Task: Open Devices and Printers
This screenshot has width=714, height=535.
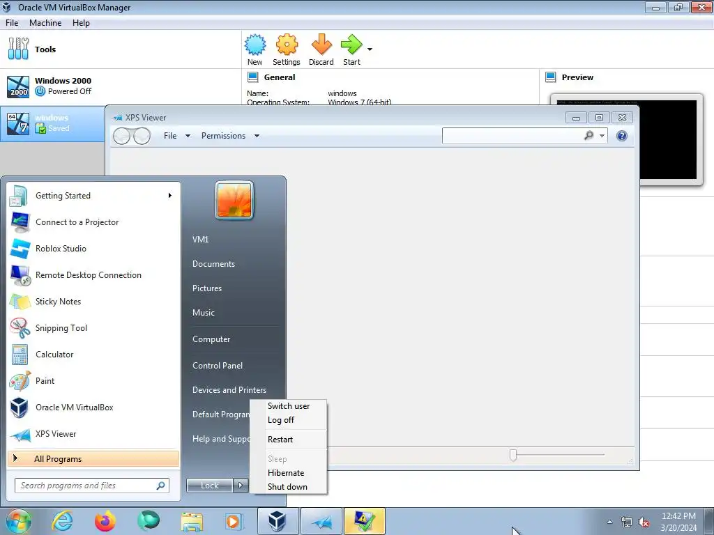Action: pos(229,390)
